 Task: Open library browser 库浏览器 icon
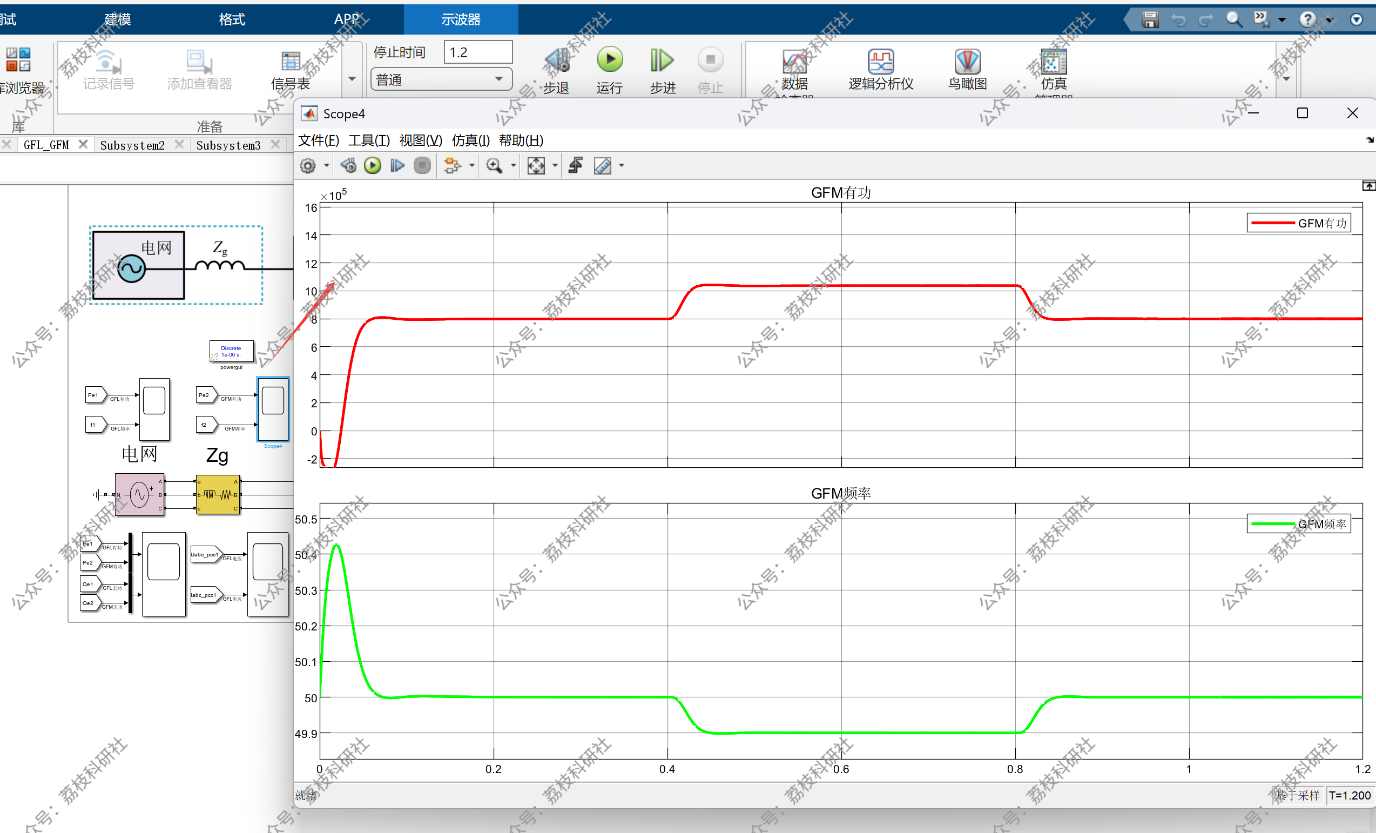pos(19,71)
